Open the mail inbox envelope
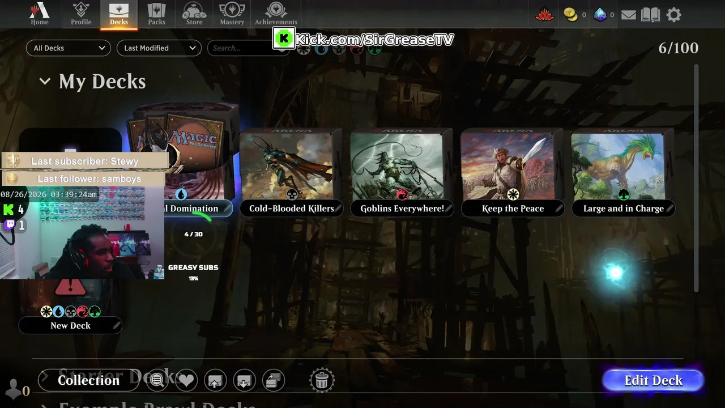The image size is (725, 408). tap(629, 15)
